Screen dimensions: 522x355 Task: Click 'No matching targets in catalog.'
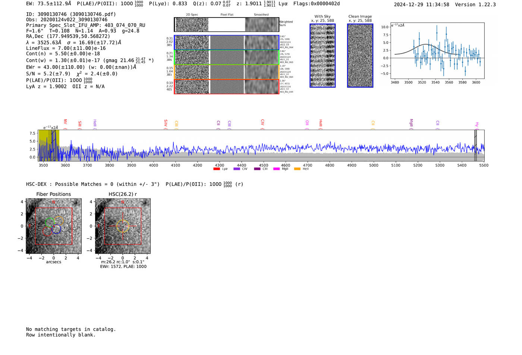click(x=71, y=329)
